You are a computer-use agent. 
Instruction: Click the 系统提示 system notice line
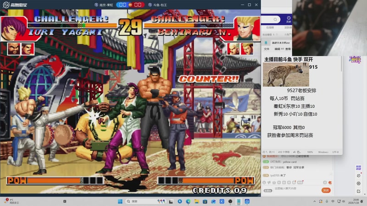[x=285, y=156]
